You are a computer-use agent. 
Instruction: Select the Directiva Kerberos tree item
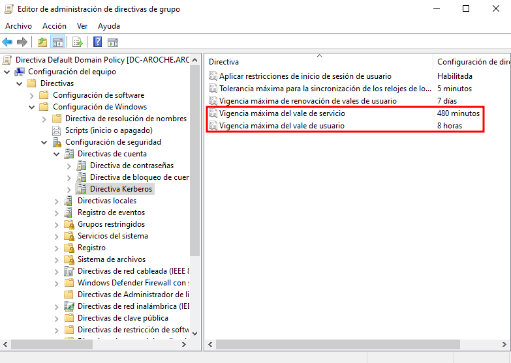pos(121,189)
